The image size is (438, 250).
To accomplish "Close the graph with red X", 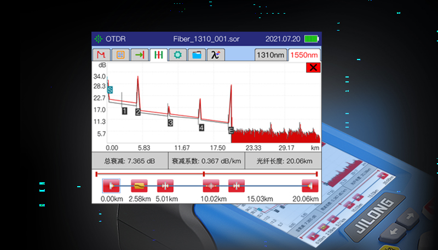I will [x=313, y=67].
